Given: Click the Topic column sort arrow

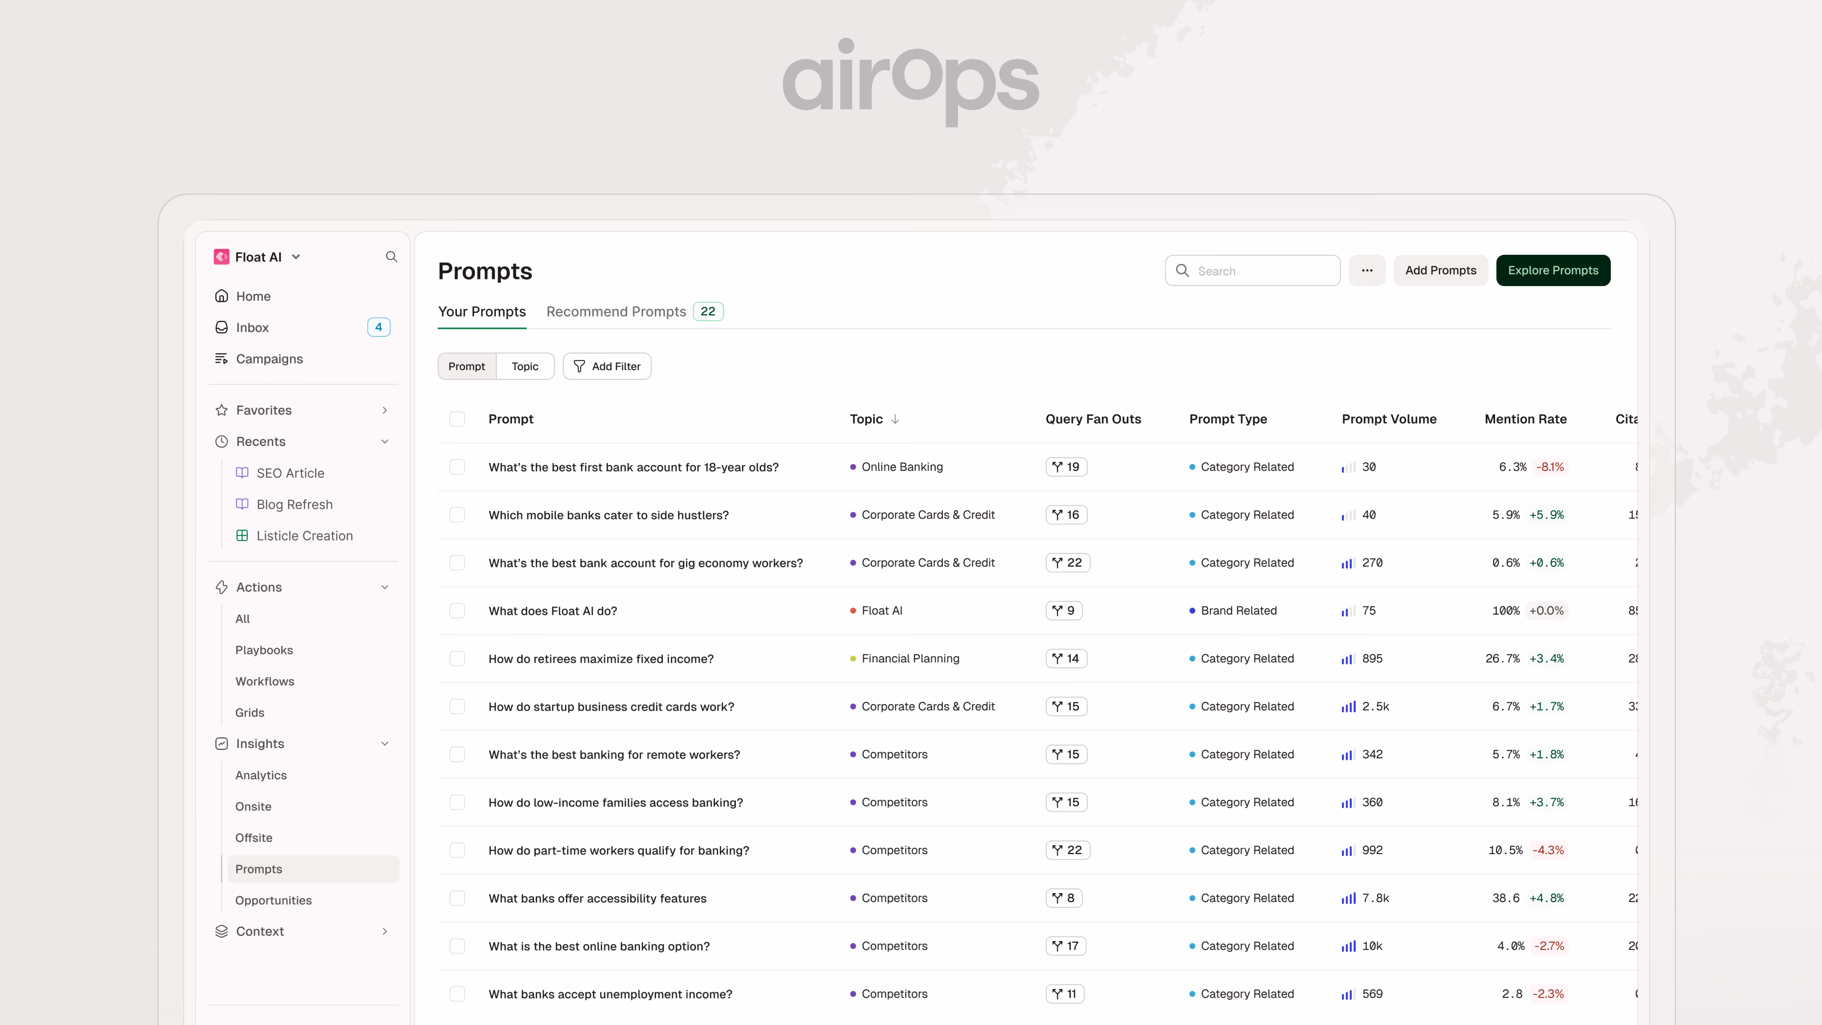Looking at the screenshot, I should click(895, 419).
